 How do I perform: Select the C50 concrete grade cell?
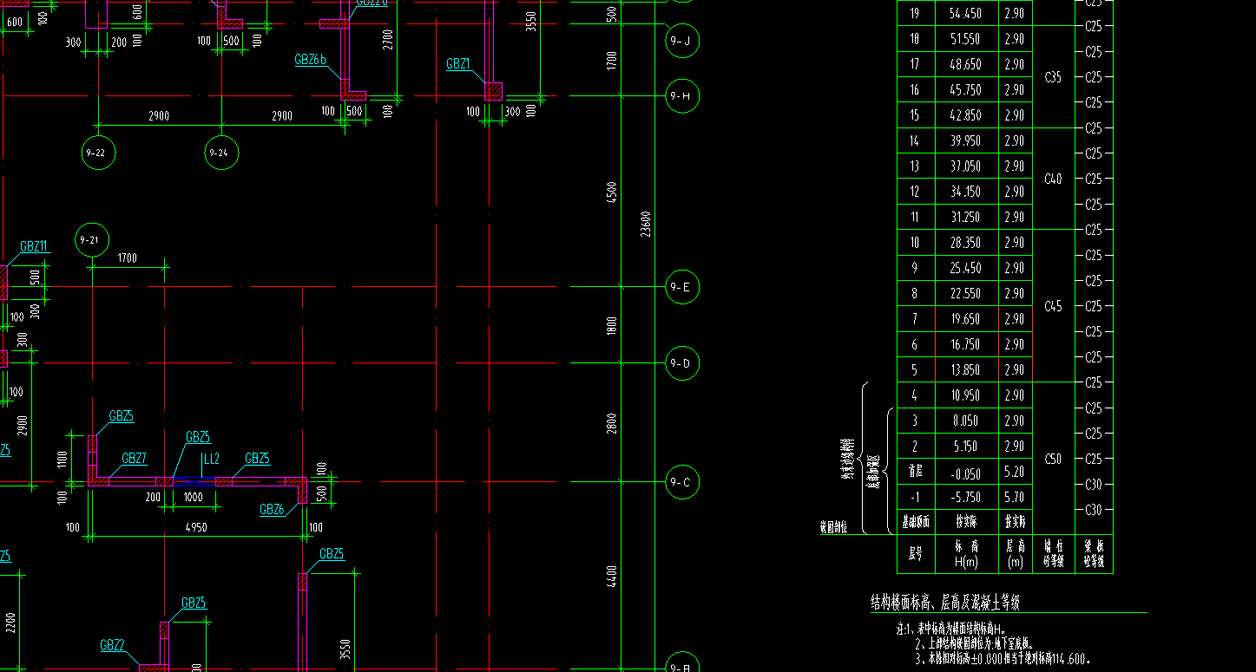pyautogui.click(x=1053, y=459)
